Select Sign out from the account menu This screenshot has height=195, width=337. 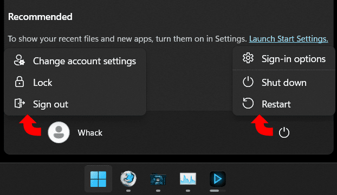75,104
